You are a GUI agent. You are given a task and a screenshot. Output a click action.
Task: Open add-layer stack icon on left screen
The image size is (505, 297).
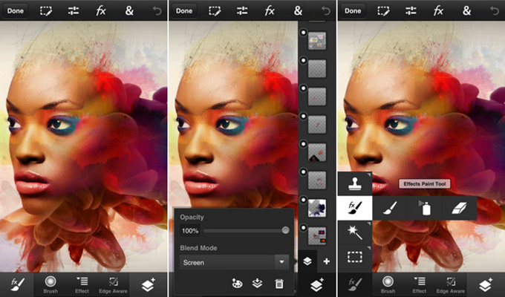coord(148,284)
